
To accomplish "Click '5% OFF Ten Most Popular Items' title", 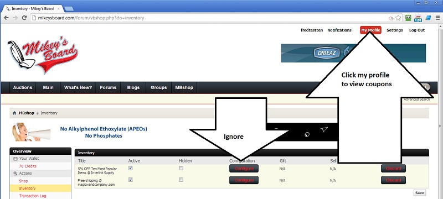I will click(x=97, y=170).
